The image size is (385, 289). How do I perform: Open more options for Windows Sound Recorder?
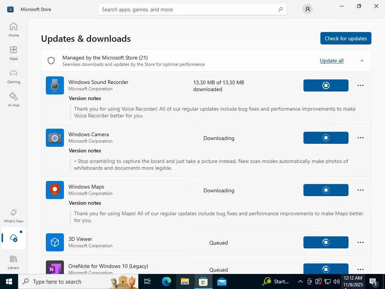361,85
